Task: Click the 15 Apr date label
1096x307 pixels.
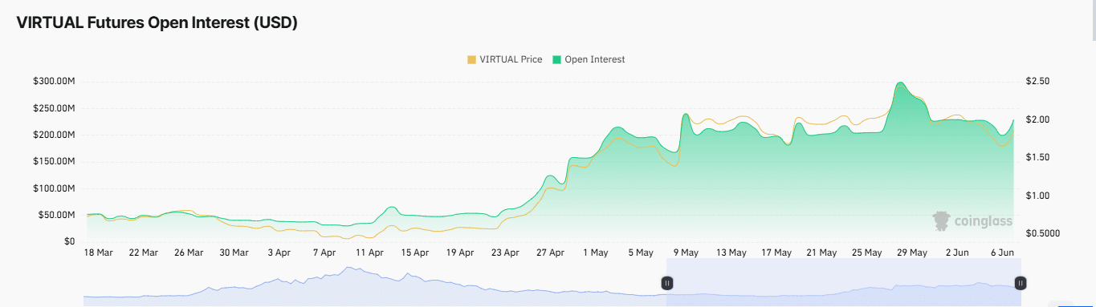Action: point(415,252)
